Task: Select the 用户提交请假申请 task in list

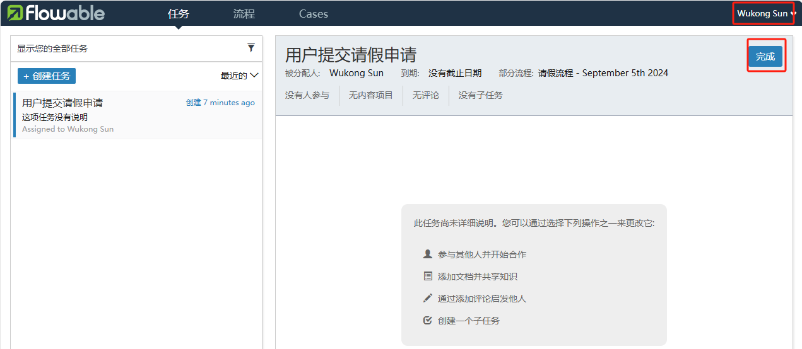Action: click(x=138, y=115)
